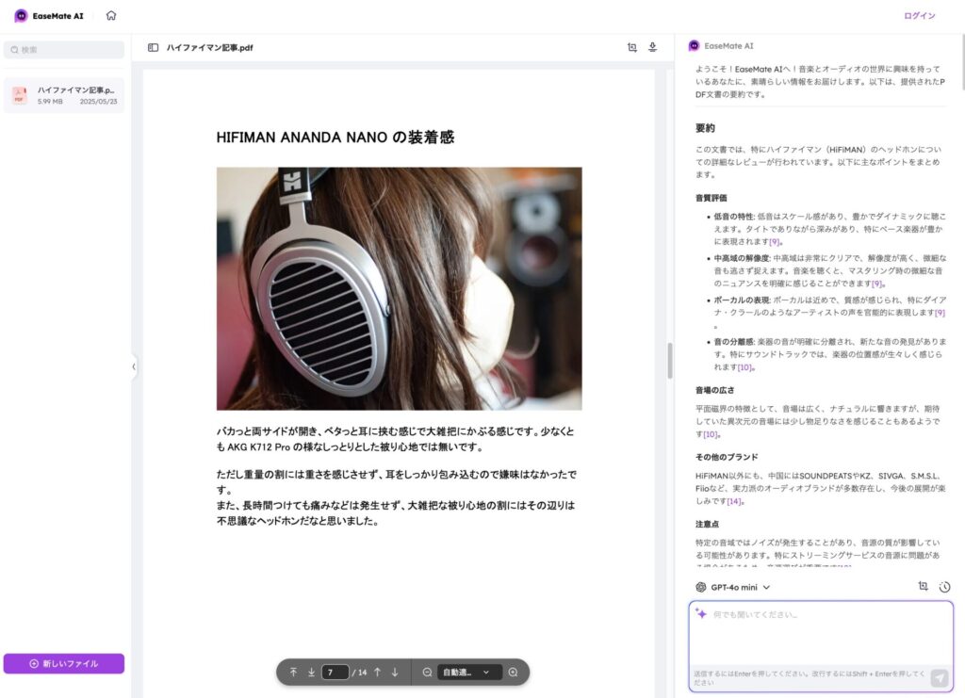Image resolution: width=965 pixels, height=698 pixels.
Task: Go to previous page with up arrow
Action: [377, 673]
